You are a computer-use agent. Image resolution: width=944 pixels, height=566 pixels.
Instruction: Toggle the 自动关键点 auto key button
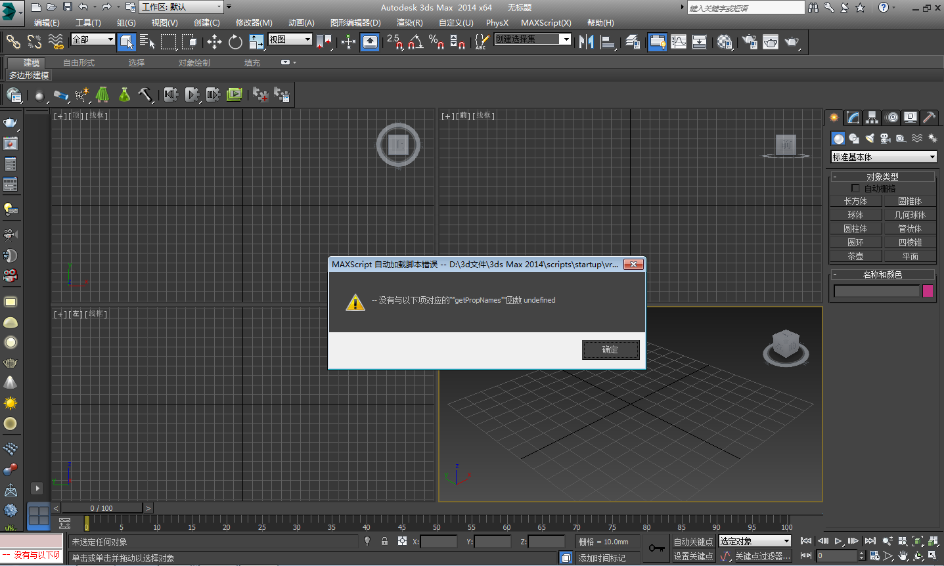pos(693,542)
